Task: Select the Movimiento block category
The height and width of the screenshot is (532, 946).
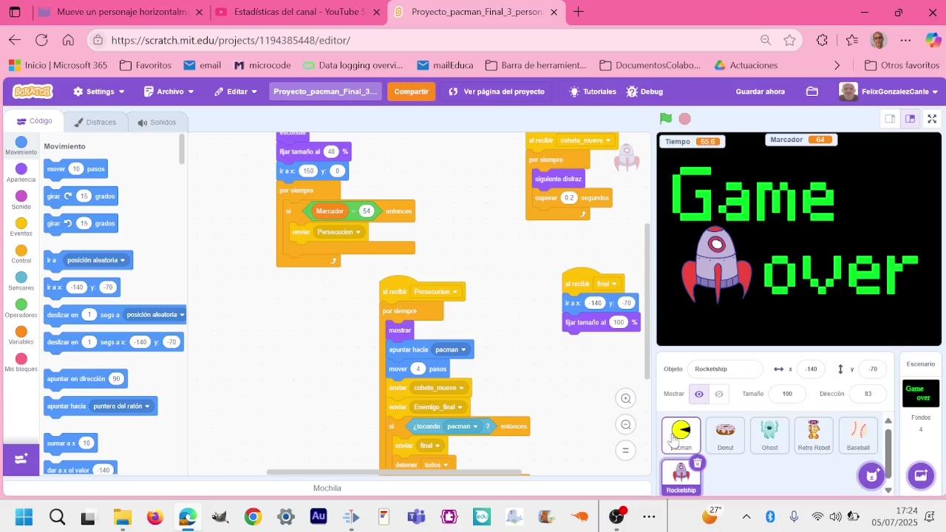Action: pyautogui.click(x=21, y=146)
